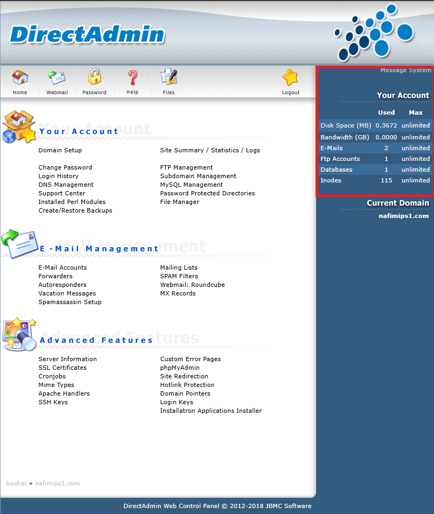434x514 pixels.
Task: Click the Used column header
Action: (x=386, y=112)
